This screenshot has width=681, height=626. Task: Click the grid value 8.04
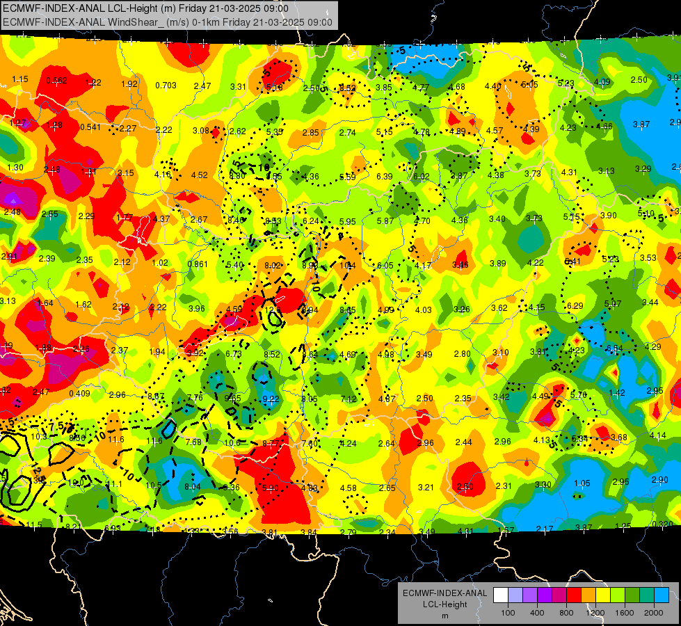point(193,487)
